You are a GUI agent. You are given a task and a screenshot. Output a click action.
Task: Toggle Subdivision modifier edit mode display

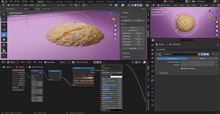click(202, 54)
